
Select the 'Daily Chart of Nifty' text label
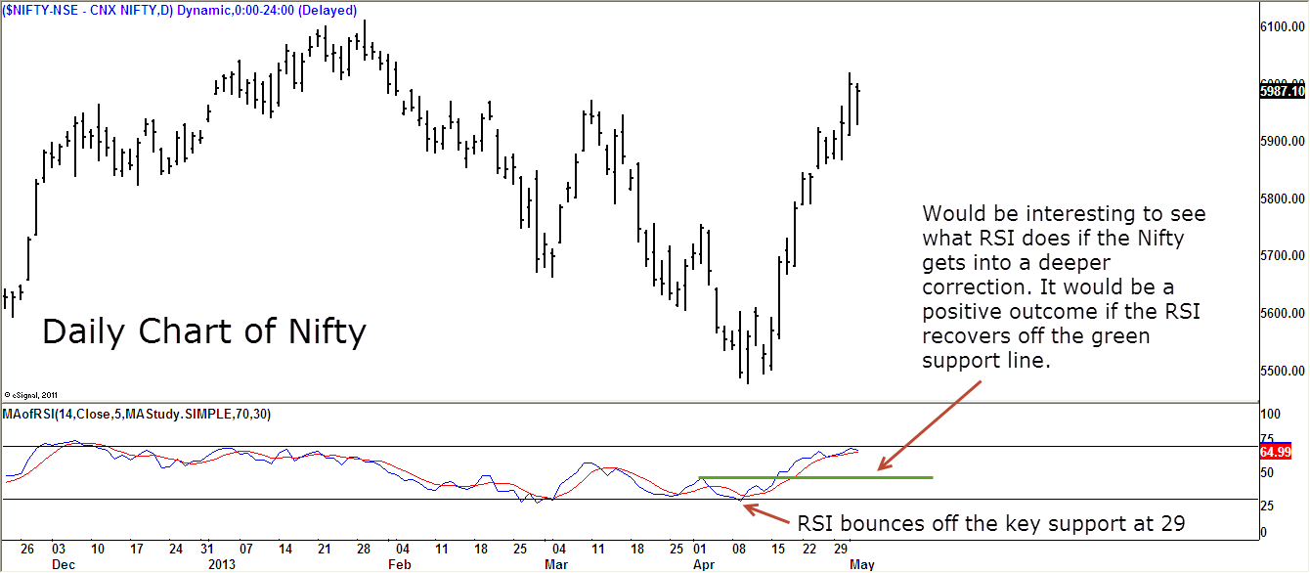pyautogui.click(x=203, y=332)
